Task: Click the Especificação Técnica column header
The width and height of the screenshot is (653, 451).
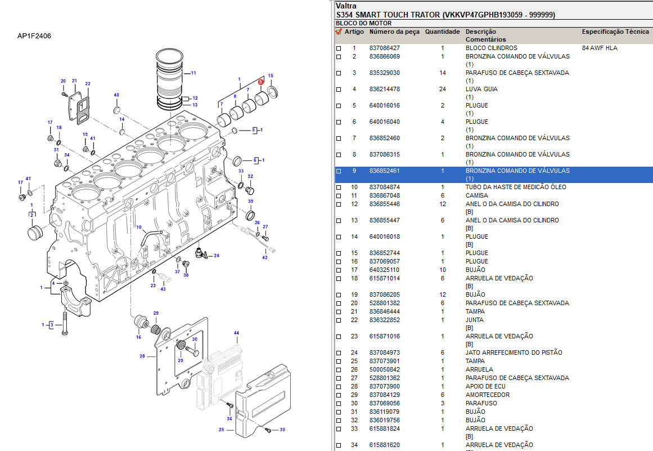Action: pos(615,32)
